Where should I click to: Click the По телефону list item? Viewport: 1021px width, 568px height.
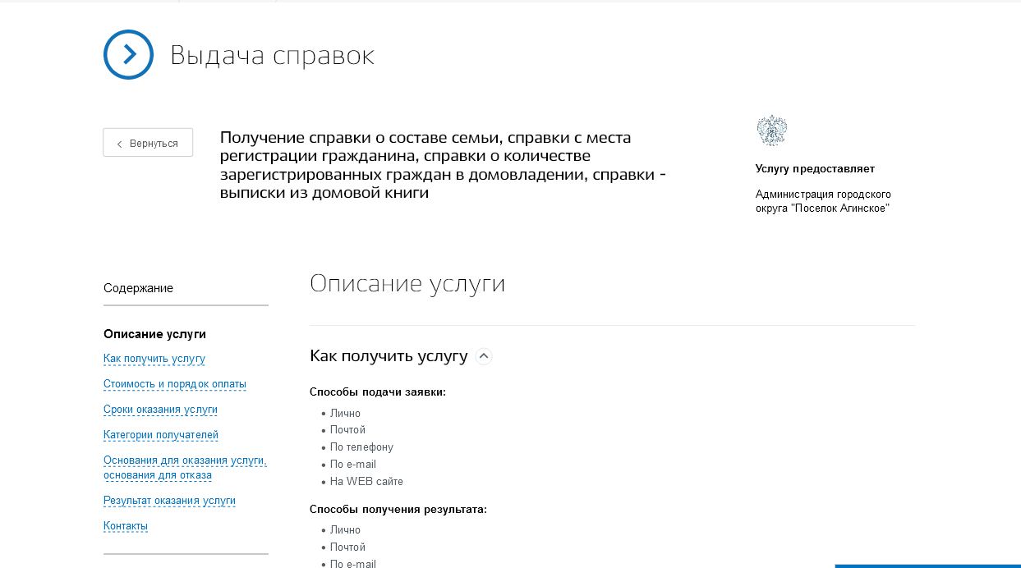tap(361, 447)
